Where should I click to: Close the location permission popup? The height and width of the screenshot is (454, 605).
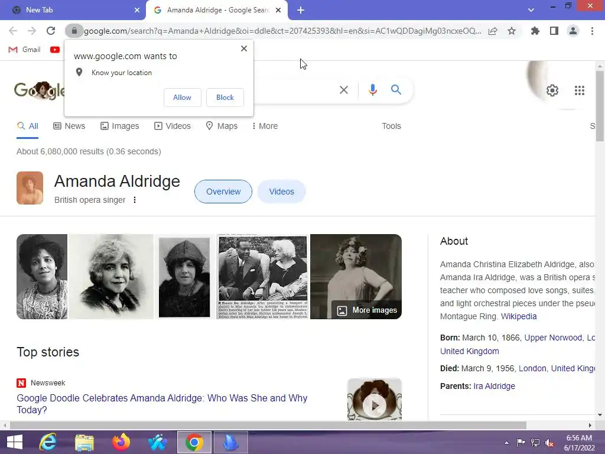(x=244, y=48)
